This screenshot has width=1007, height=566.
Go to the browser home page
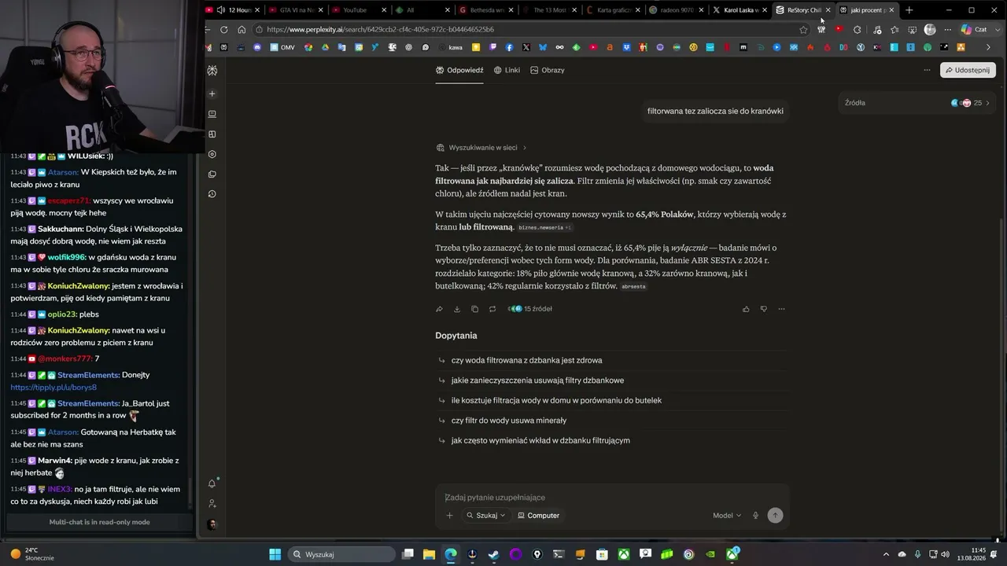pyautogui.click(x=242, y=30)
